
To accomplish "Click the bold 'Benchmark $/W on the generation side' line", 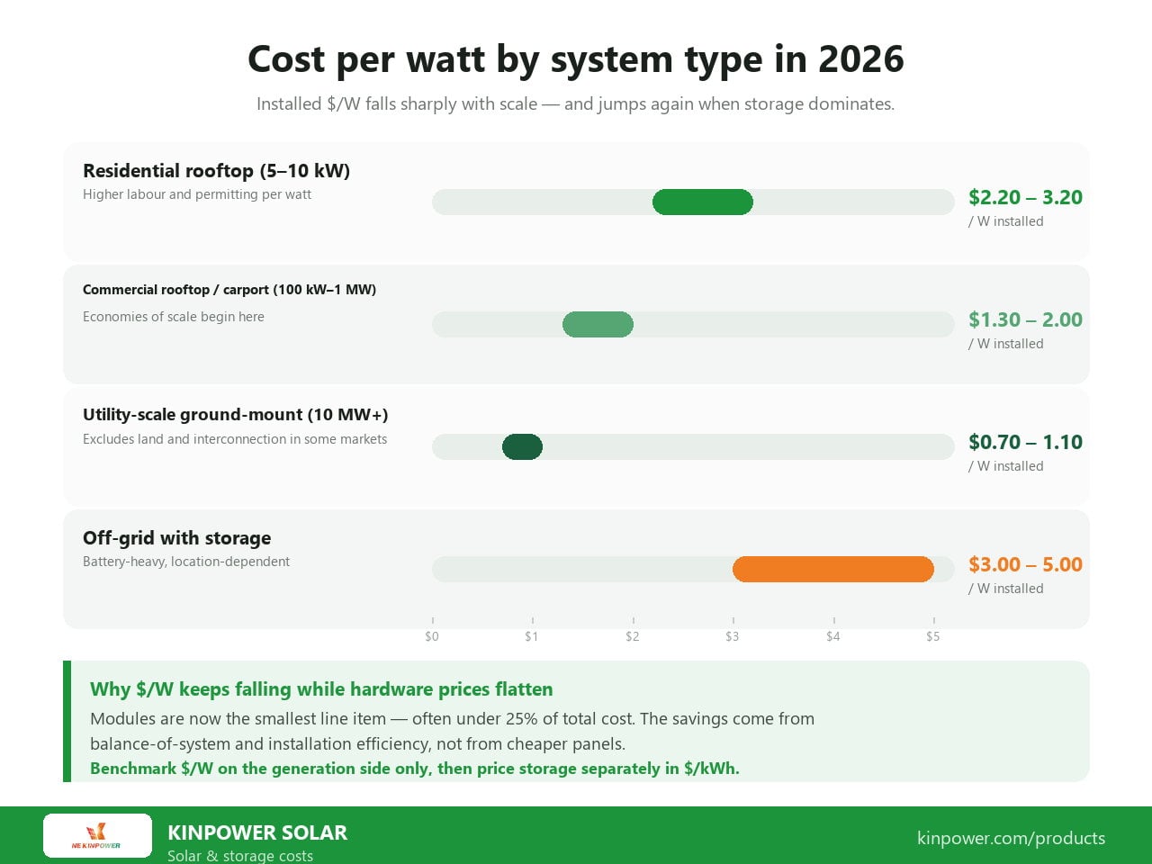I will click(415, 769).
